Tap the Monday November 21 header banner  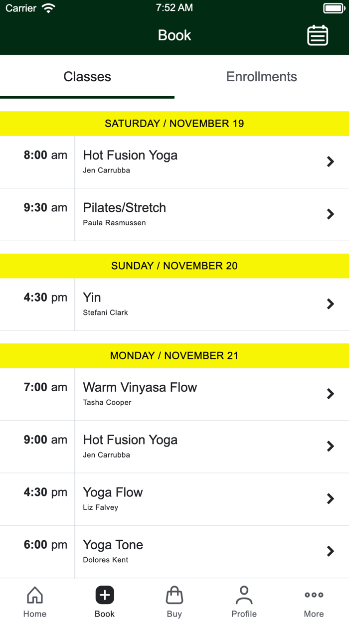(174, 355)
